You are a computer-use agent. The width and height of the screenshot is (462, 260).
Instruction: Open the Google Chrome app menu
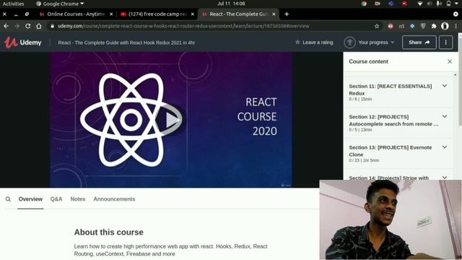pyautogui.click(x=60, y=4)
